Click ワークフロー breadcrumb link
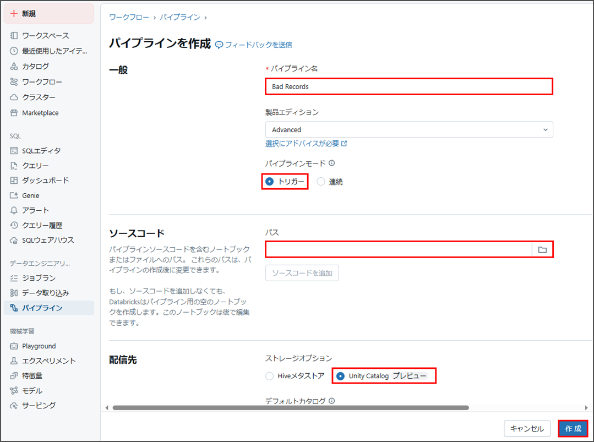The width and height of the screenshot is (594, 442). 129,17
